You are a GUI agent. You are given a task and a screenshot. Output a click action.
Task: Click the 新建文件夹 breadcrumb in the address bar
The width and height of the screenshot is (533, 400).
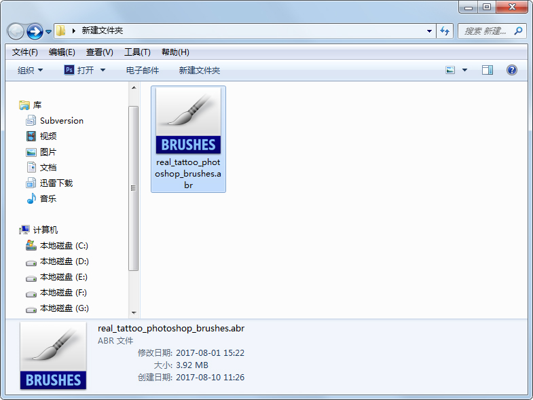103,31
